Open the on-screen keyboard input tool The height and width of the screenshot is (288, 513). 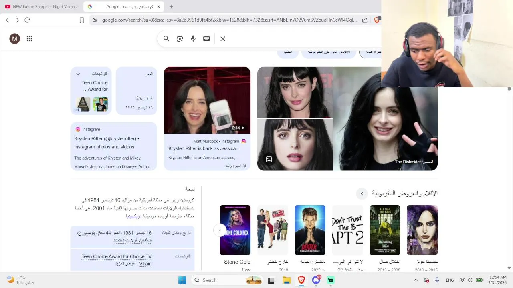click(x=206, y=39)
